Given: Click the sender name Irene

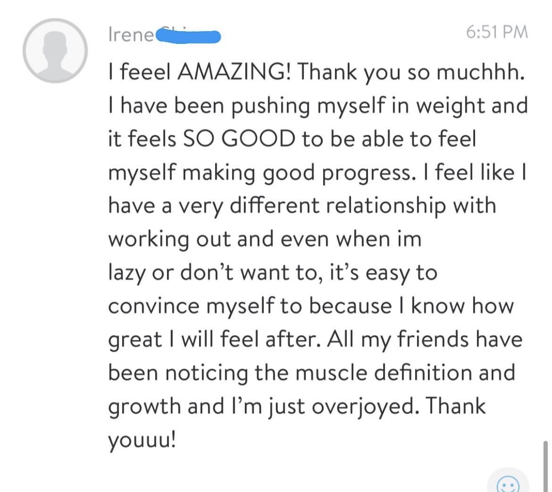Looking at the screenshot, I should click(131, 34).
